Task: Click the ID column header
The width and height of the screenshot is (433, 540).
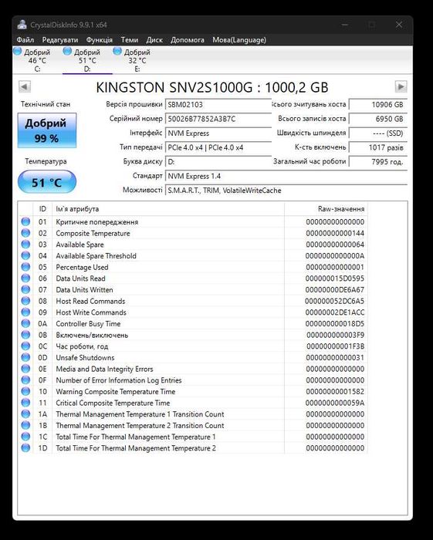Action: click(42, 209)
